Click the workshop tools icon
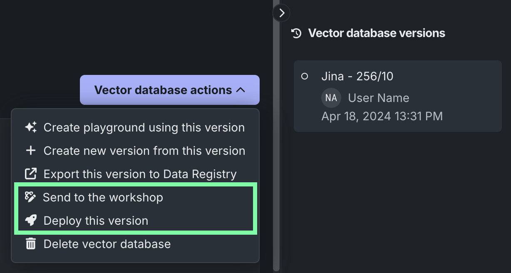Viewport: 511px width, 273px height. point(30,197)
